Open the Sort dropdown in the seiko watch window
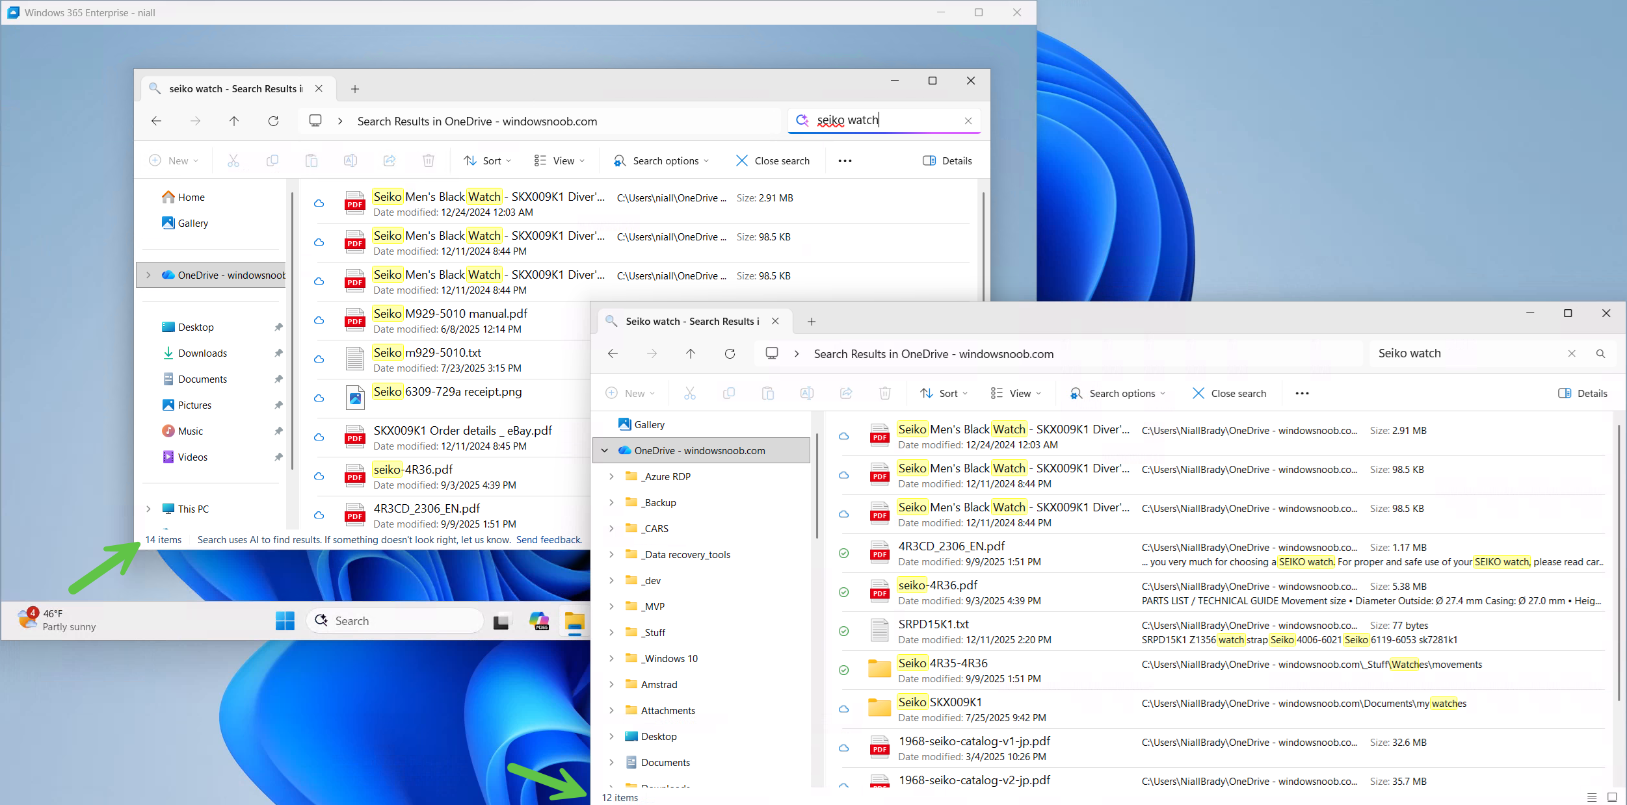The image size is (1627, 805). coord(488,161)
